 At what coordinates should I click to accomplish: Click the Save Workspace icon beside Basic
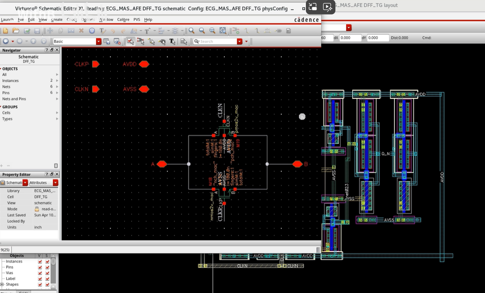tap(107, 41)
